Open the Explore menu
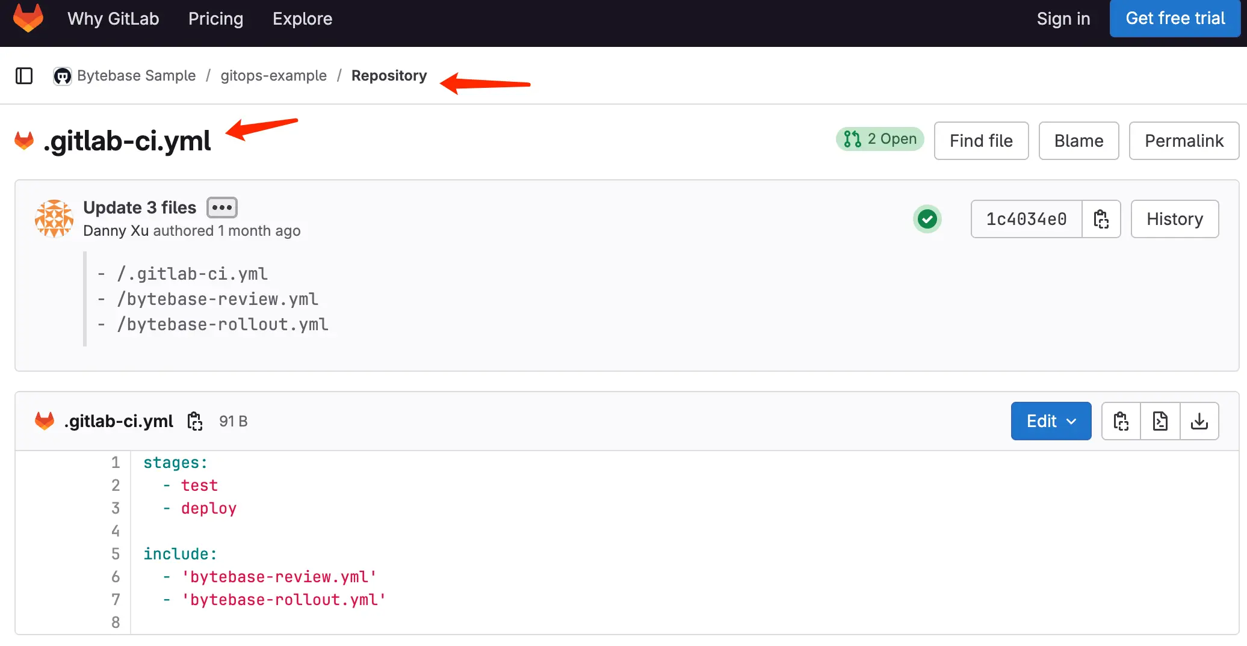This screenshot has width=1247, height=646. [x=302, y=19]
